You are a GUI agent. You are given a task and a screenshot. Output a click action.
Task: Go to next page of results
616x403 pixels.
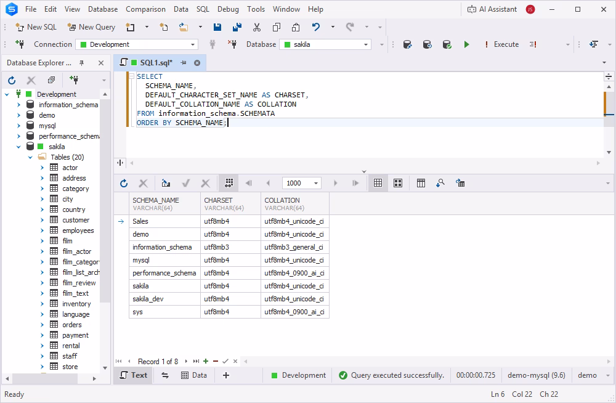point(335,183)
